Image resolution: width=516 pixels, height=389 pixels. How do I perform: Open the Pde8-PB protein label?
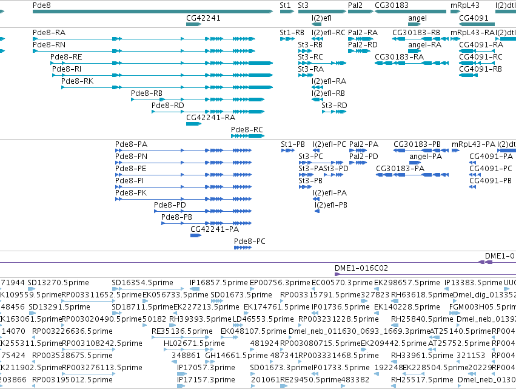(176, 218)
